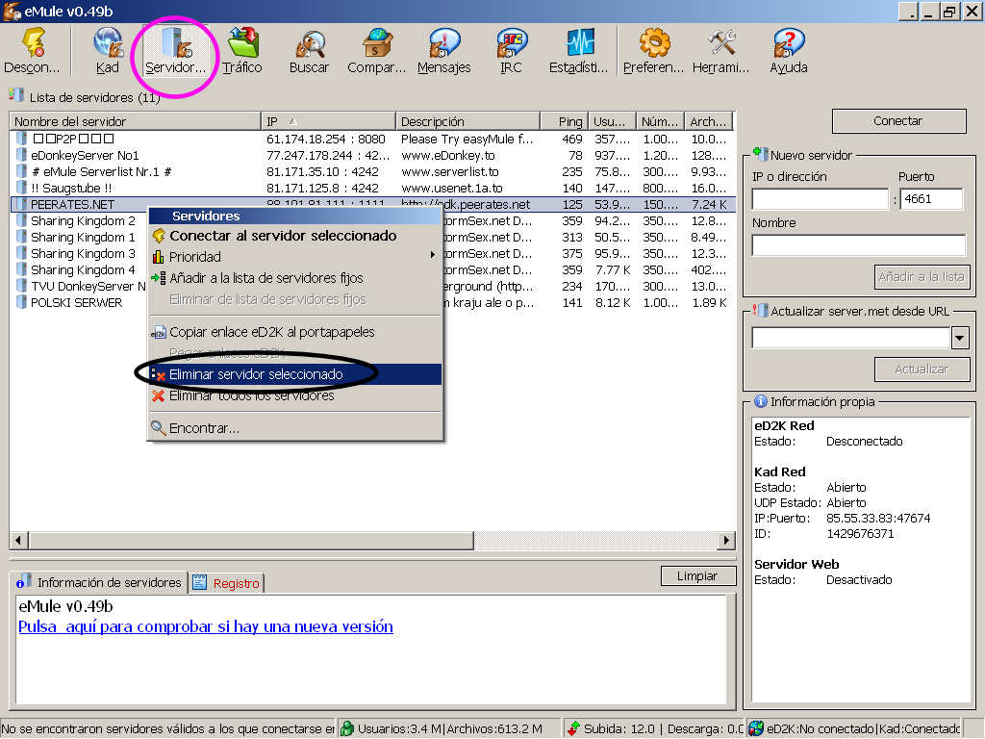Click the Buscar search toolbar icon

tap(309, 50)
